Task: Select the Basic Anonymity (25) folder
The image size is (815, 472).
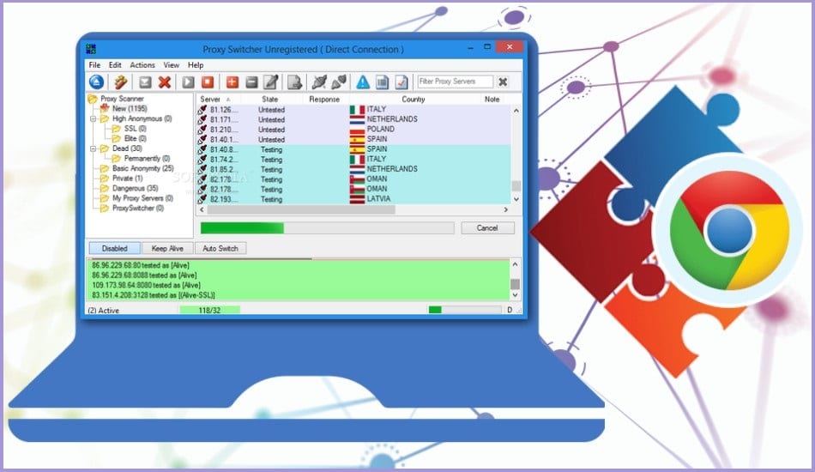Action: pos(142,168)
